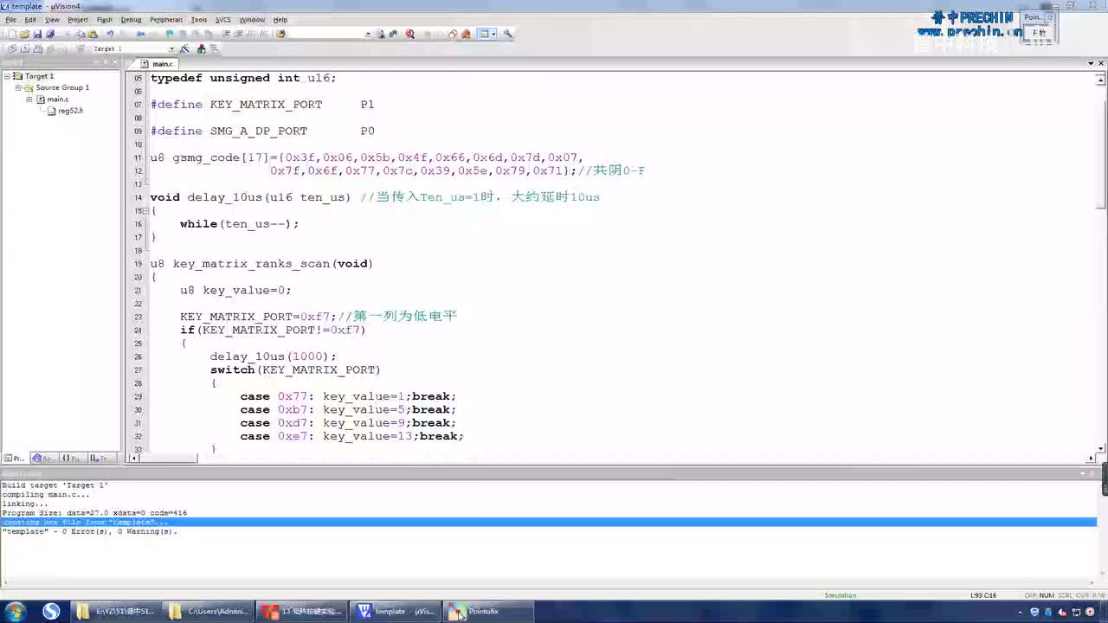
Task: Collapse the Source Group 1 node
Action: tap(18, 87)
